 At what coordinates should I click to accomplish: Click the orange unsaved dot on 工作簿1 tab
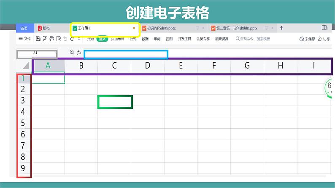pos(134,28)
